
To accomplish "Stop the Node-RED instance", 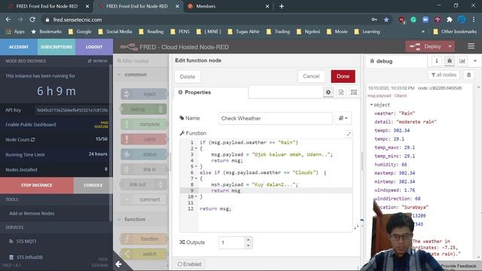I will click(37, 185).
